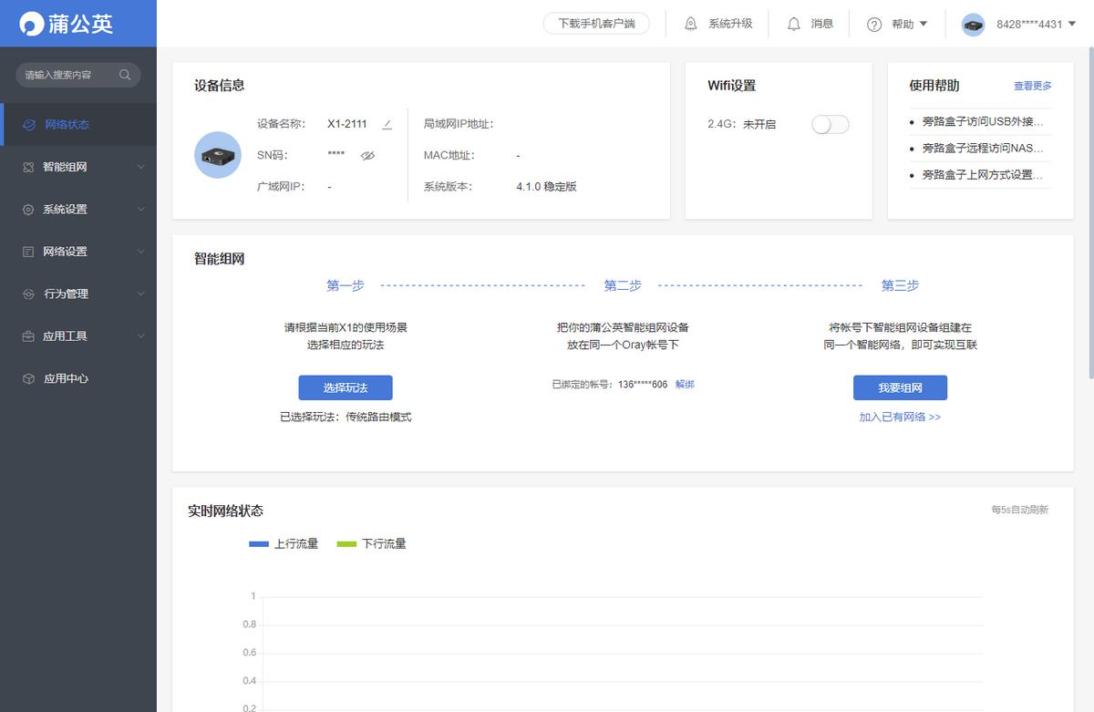Reveal the SN码 using the eye icon
Image resolution: width=1094 pixels, height=712 pixels.
366,155
